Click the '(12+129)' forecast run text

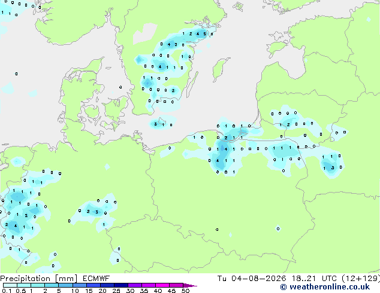(361, 279)
